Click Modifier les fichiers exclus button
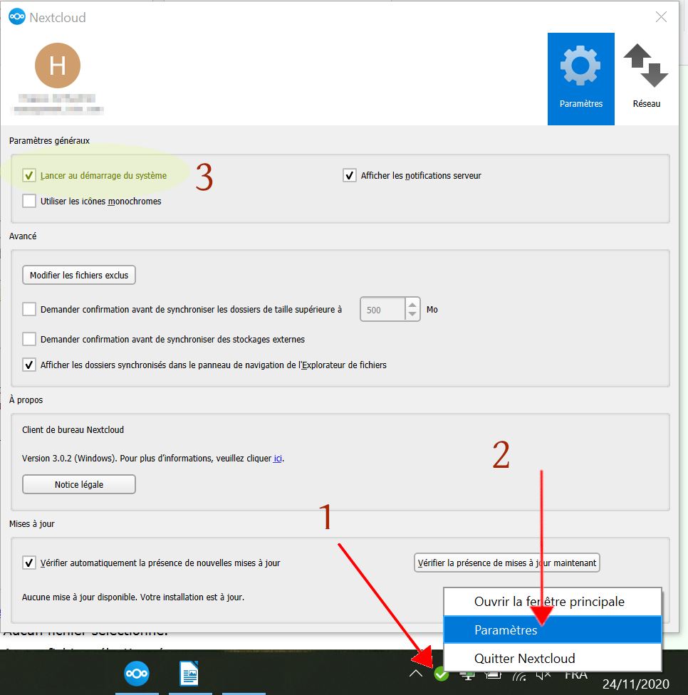The height and width of the screenshot is (695, 688). click(79, 275)
